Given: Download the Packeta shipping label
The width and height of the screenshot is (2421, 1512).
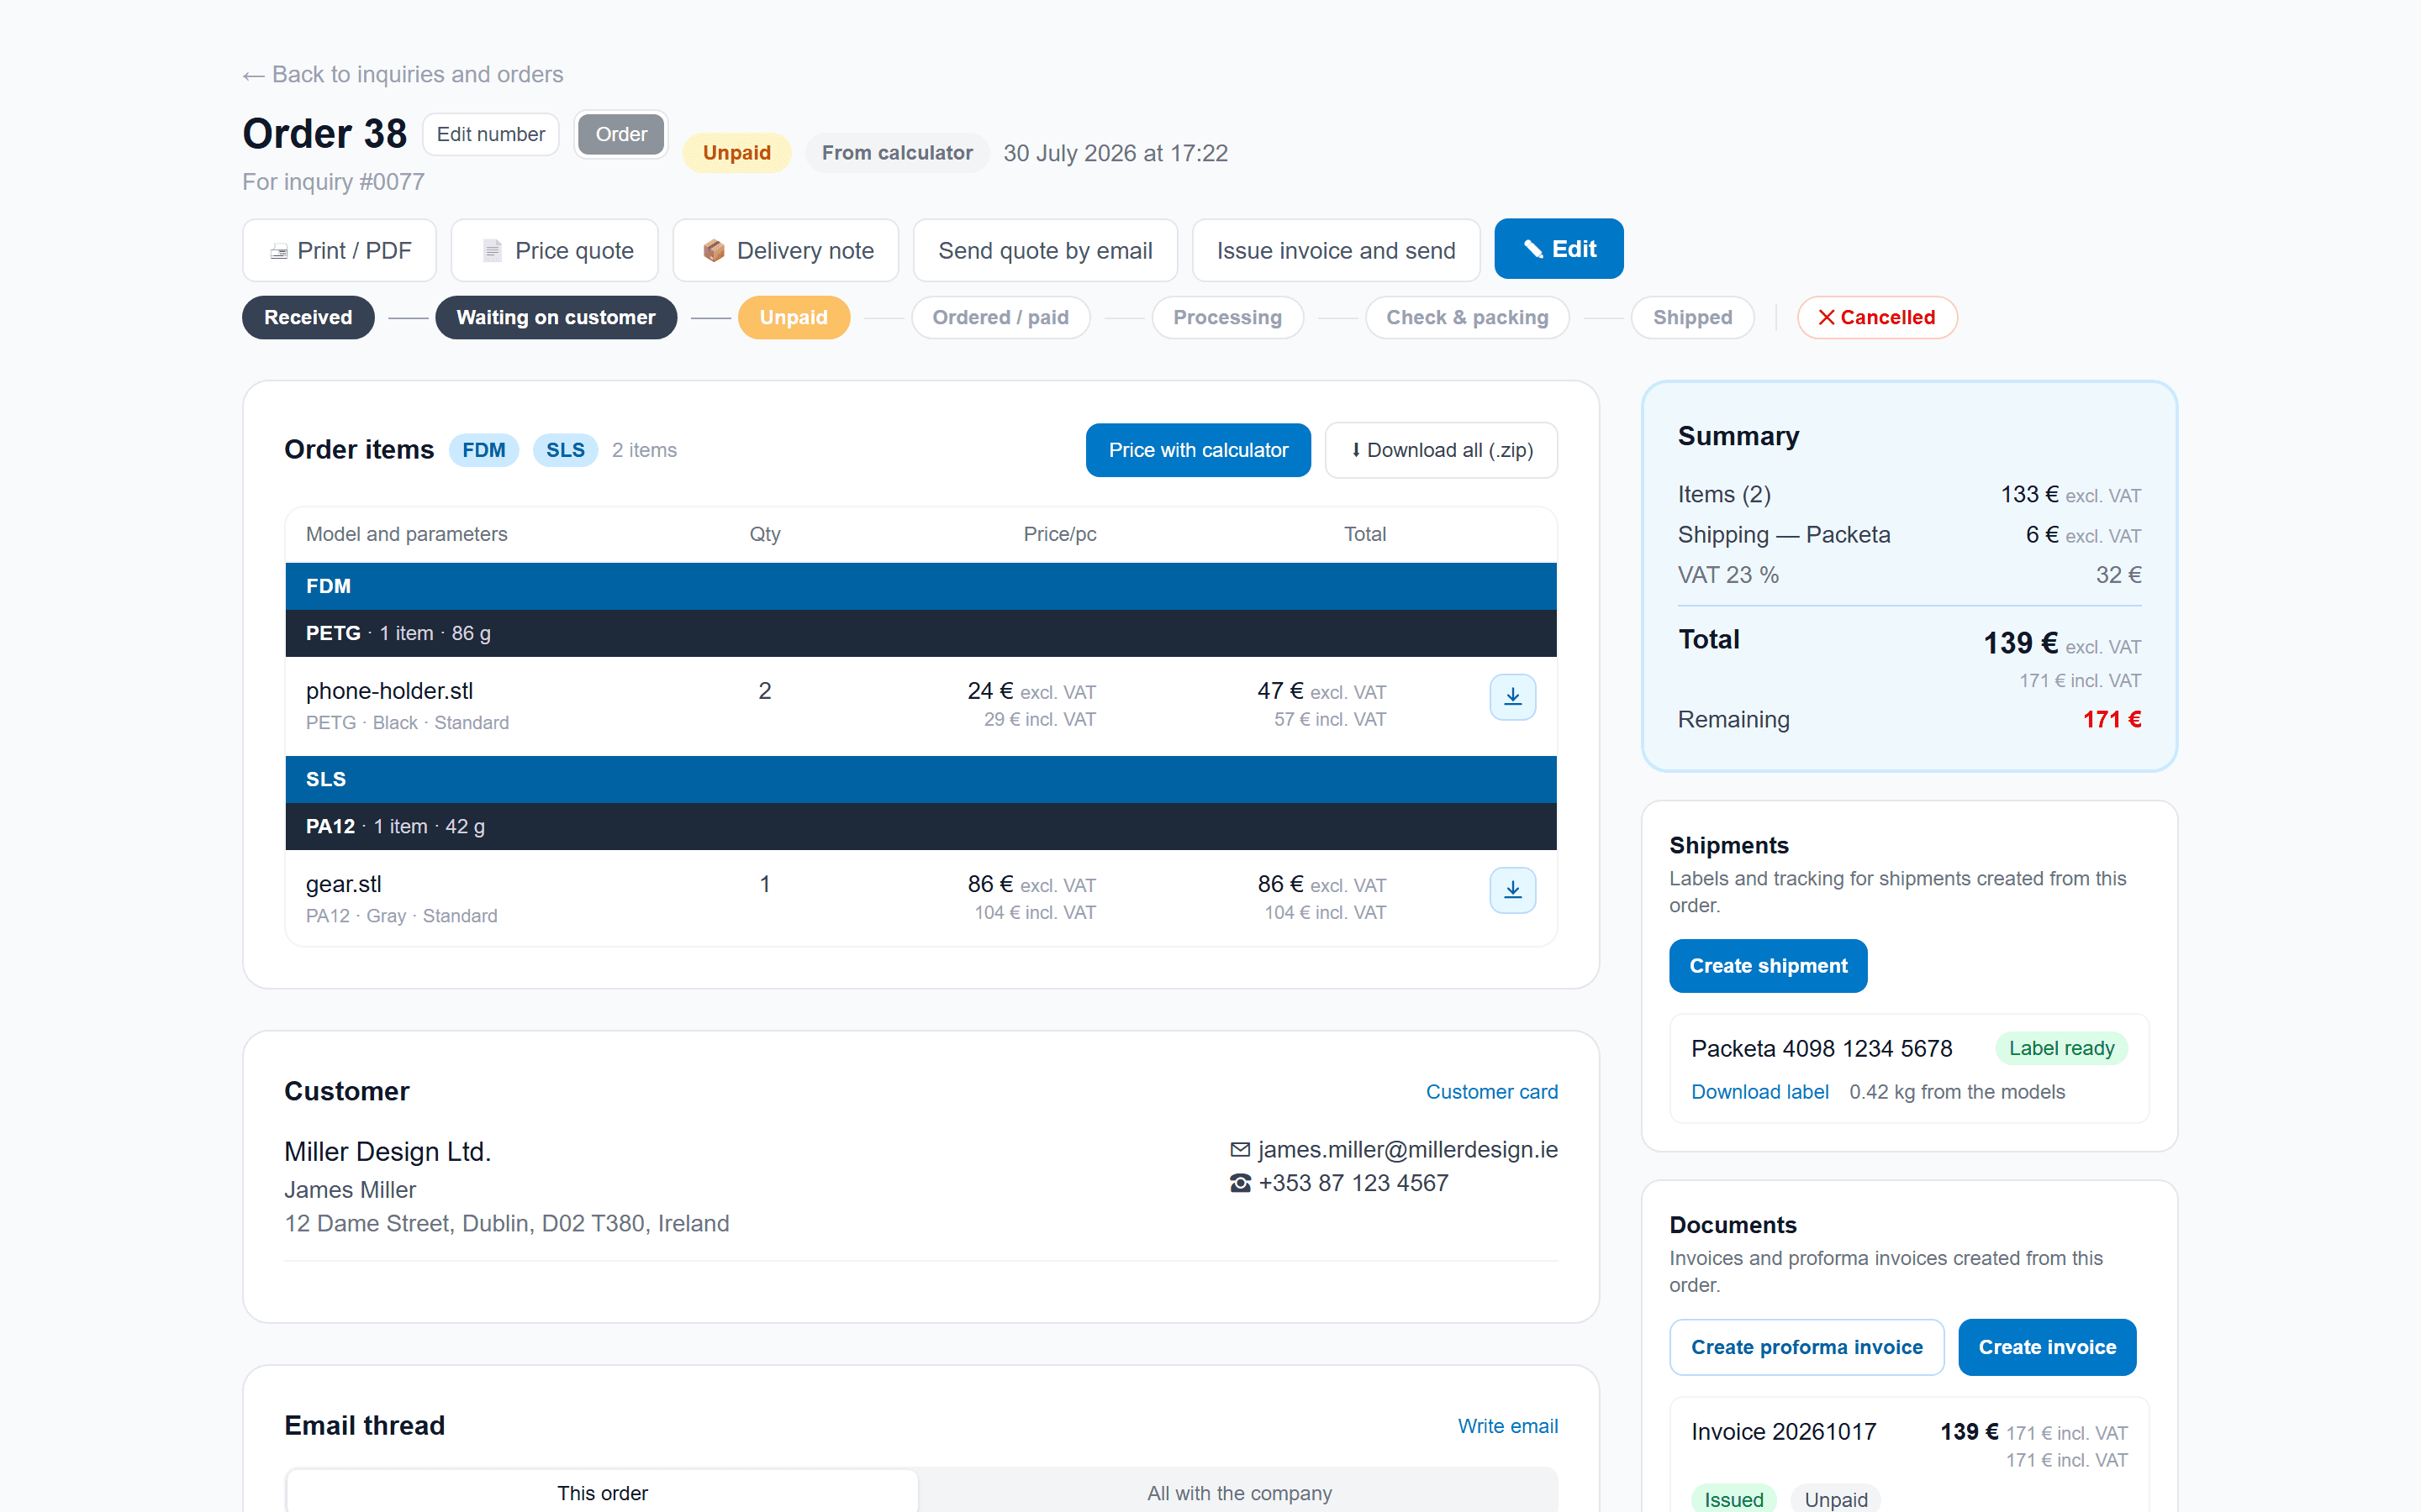Looking at the screenshot, I should (x=1759, y=1092).
